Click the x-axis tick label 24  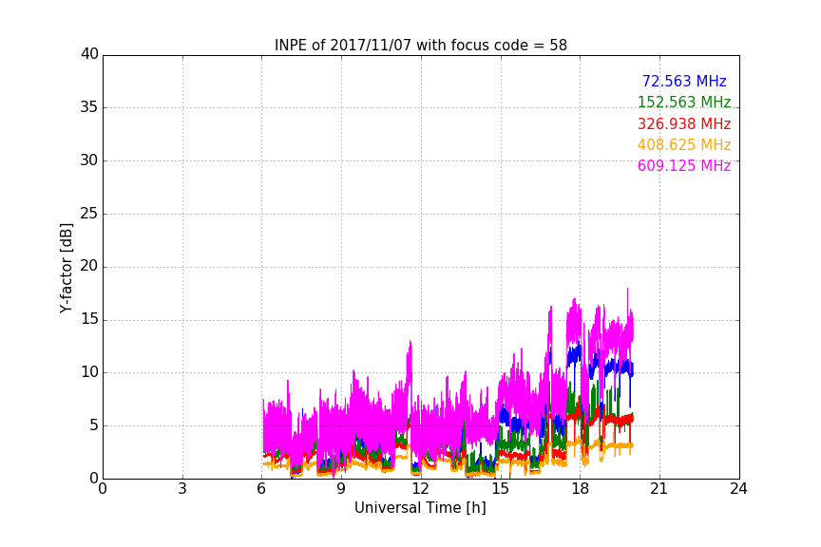(738, 489)
